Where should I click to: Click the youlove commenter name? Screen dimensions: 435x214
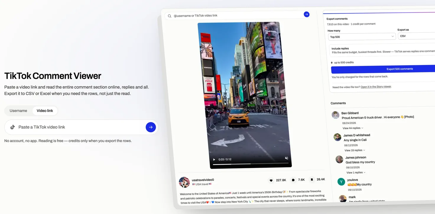(353, 180)
